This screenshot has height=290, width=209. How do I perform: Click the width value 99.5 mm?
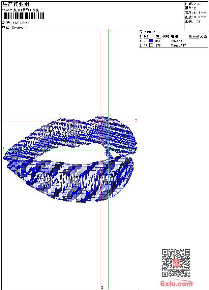tap(200, 17)
